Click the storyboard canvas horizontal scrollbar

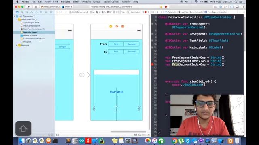pyautogui.click(x=128, y=132)
